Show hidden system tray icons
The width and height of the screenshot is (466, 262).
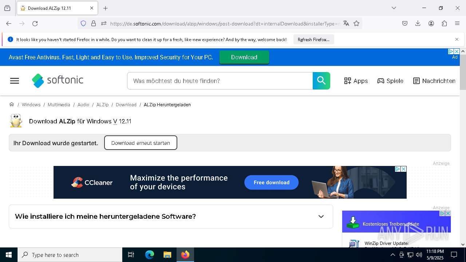(x=392, y=255)
